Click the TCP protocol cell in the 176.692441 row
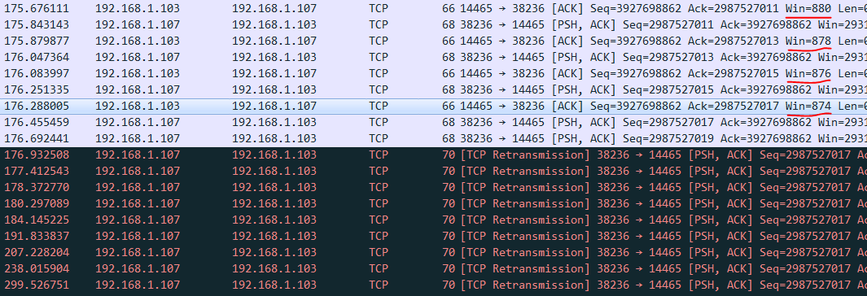The height and width of the screenshot is (296, 867). 379,138
